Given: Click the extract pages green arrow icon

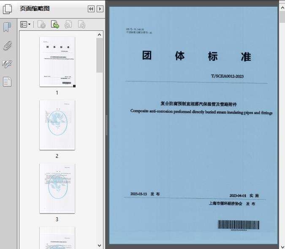Looking at the screenshot, I should [55, 24].
